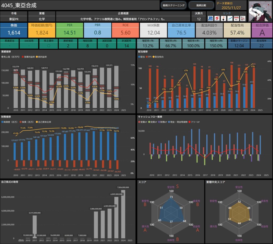Screen dimensions: 273x244
Task: Click the 株式 link icon with red bar
Action: [x=236, y=18]
